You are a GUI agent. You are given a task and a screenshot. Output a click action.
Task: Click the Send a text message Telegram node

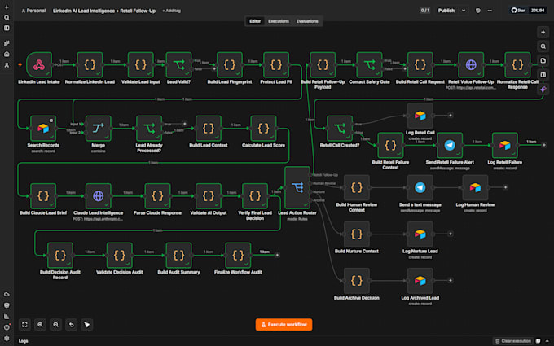tap(420, 188)
